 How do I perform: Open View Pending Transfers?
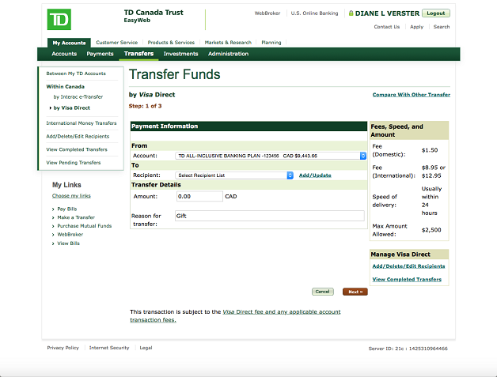[74, 163]
